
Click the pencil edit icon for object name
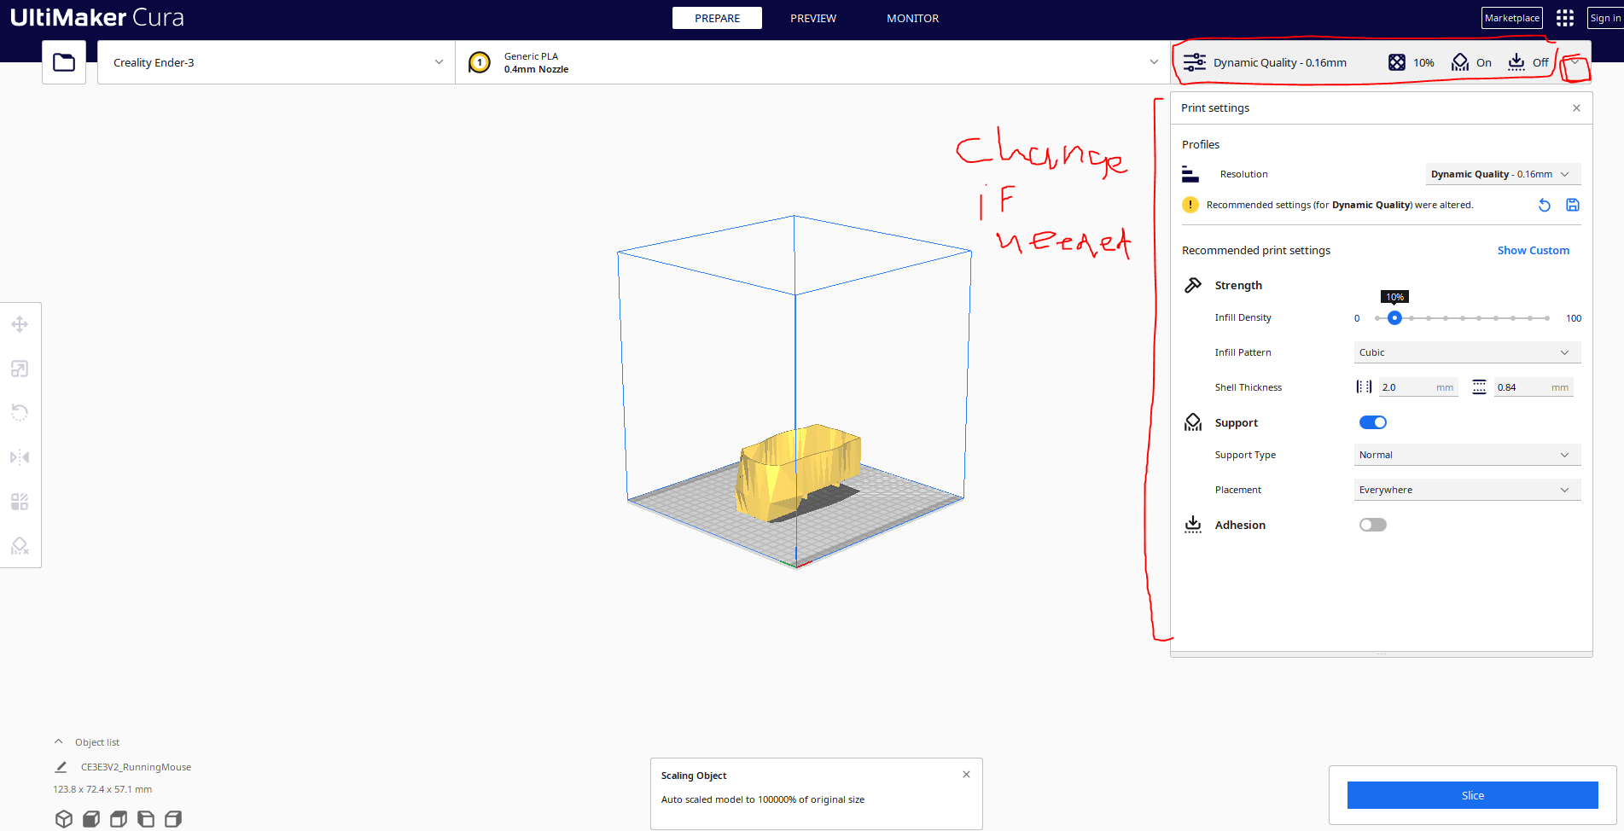pos(61,767)
